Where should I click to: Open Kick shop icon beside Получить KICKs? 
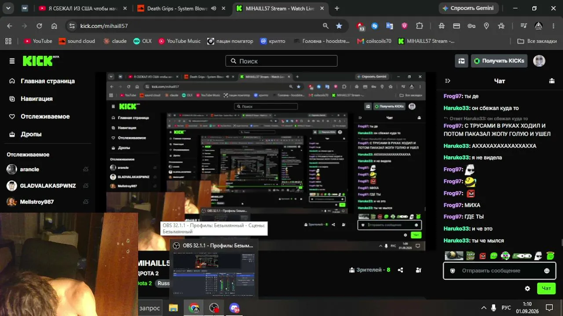pyautogui.click(x=461, y=61)
